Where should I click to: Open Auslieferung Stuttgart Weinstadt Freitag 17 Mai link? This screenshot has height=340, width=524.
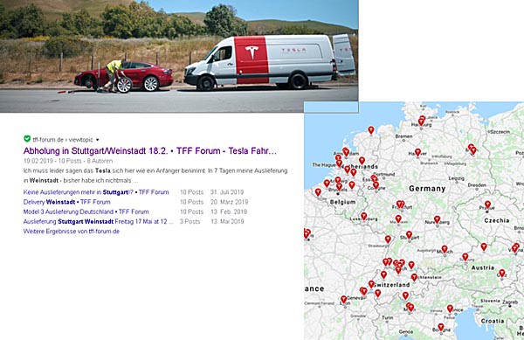pos(98,221)
